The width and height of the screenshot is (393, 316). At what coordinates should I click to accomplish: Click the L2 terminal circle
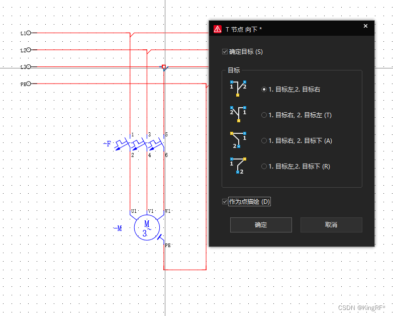(x=29, y=50)
